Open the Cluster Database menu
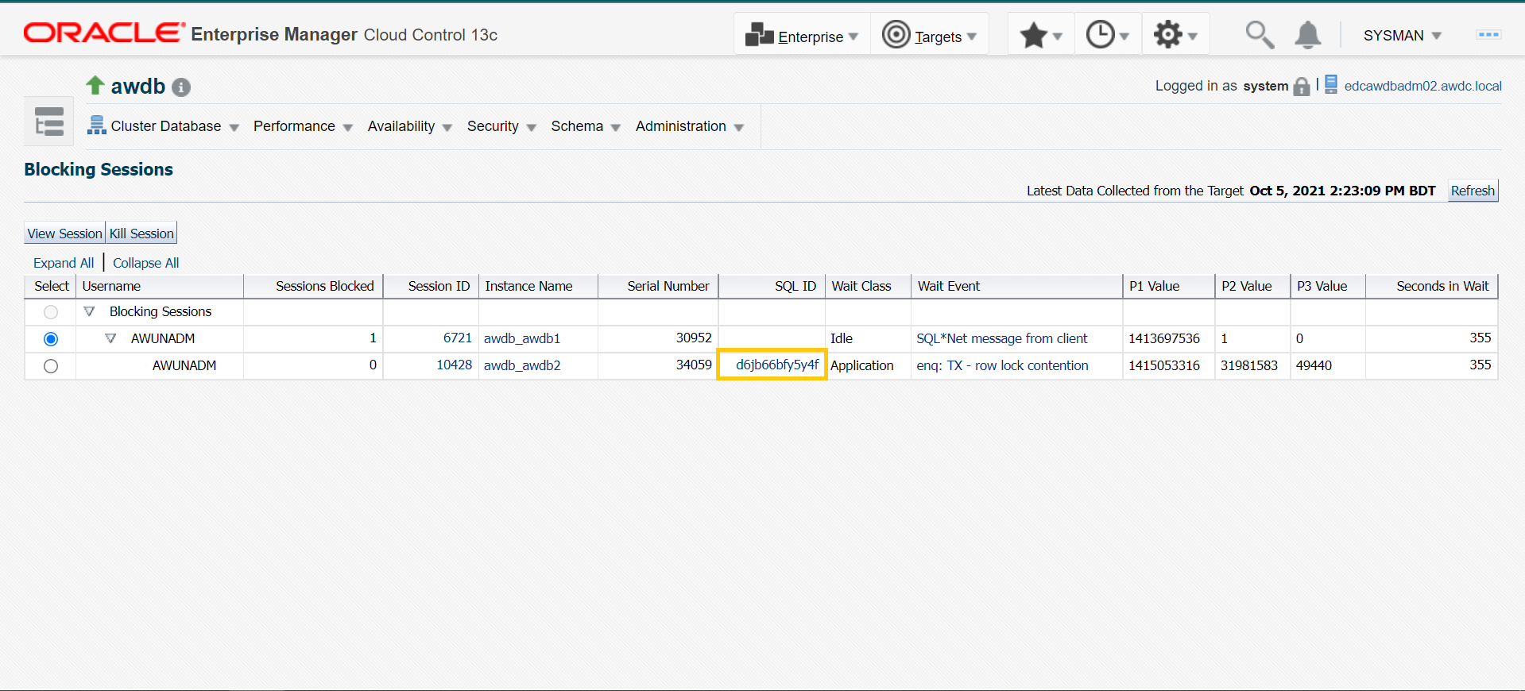 point(164,126)
